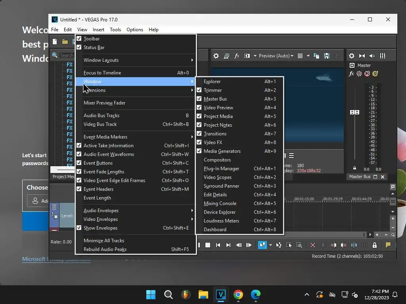Screen dimensions: 406x304
Task: Open the Insert menu
Action: [98, 30]
